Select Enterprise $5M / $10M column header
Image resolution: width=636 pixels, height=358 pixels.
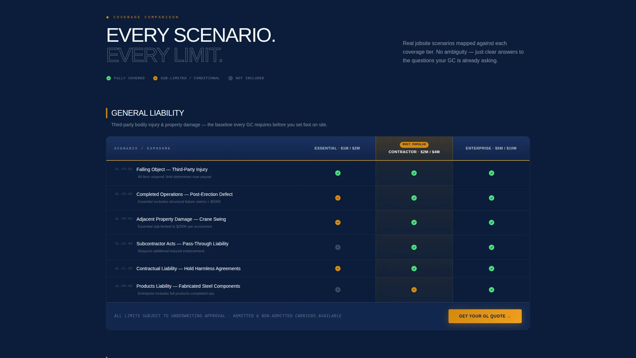[x=491, y=148]
